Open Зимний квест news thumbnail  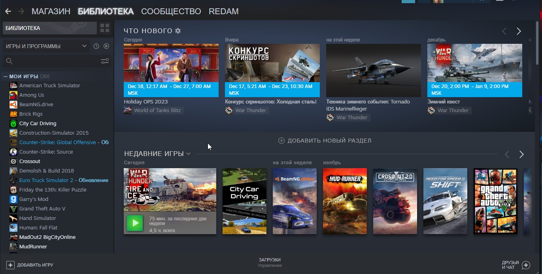pos(475,70)
